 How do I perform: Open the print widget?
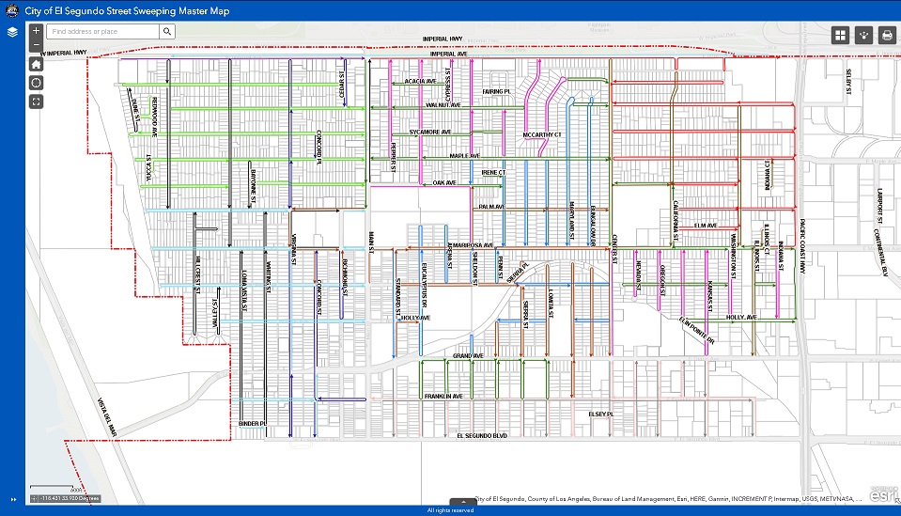(x=886, y=35)
